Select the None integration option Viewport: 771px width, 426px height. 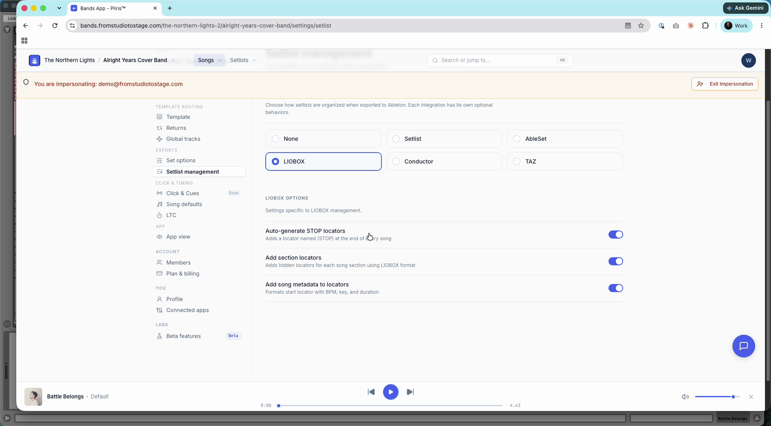(323, 139)
